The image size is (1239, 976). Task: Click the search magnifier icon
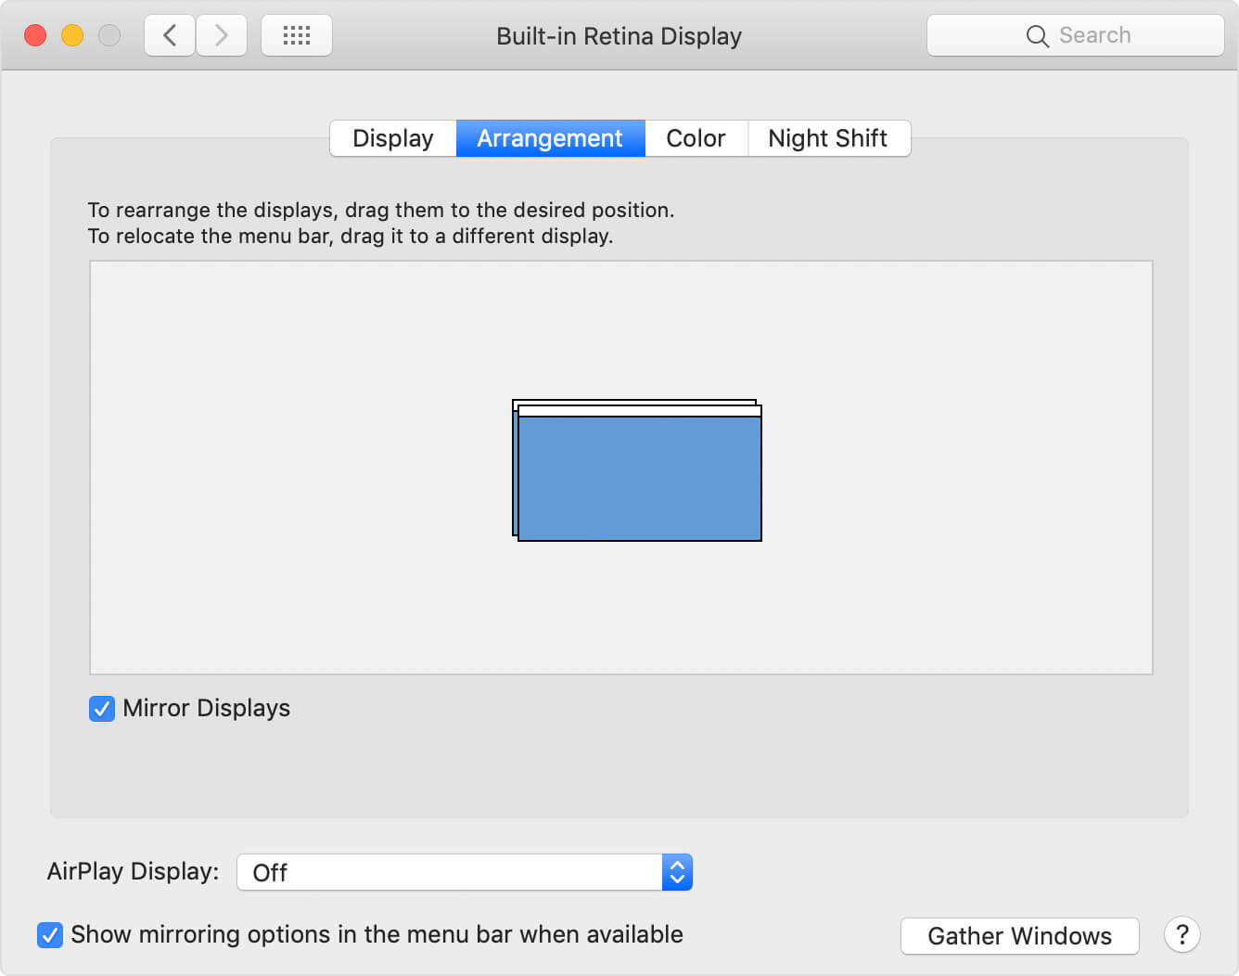[x=1038, y=35]
